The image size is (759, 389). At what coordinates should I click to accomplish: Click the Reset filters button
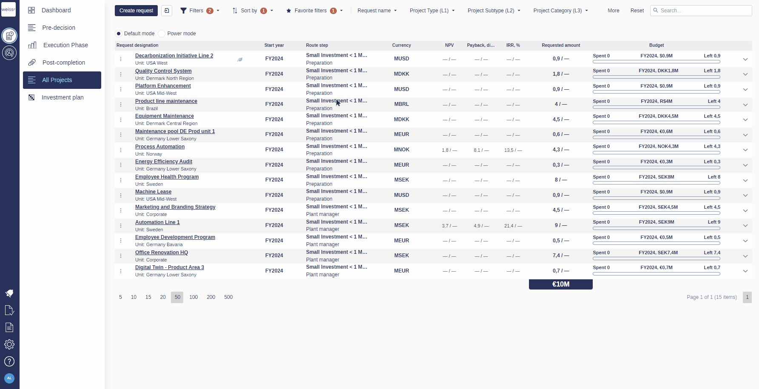pyautogui.click(x=637, y=11)
